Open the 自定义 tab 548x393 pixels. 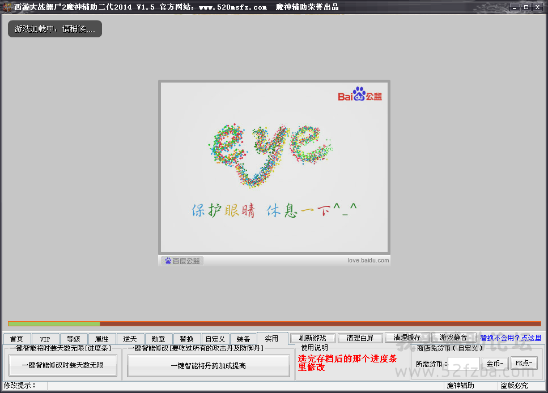[215, 339]
